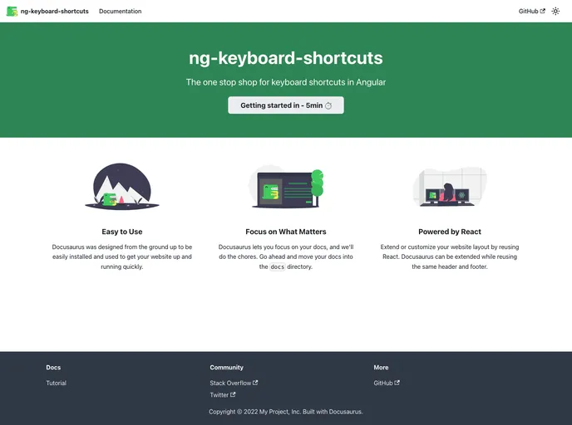
Task: Open Tutorial link in footer
Action: coord(57,383)
